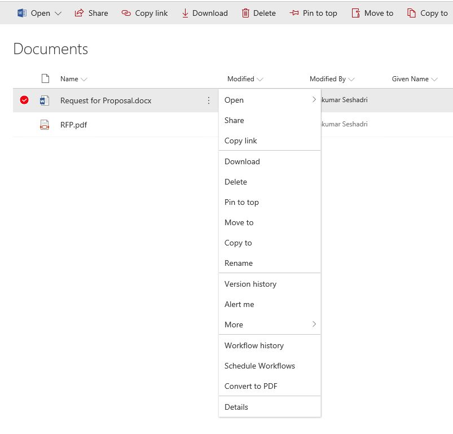
Task: Toggle select all using the header document icon
Action: [x=46, y=78]
